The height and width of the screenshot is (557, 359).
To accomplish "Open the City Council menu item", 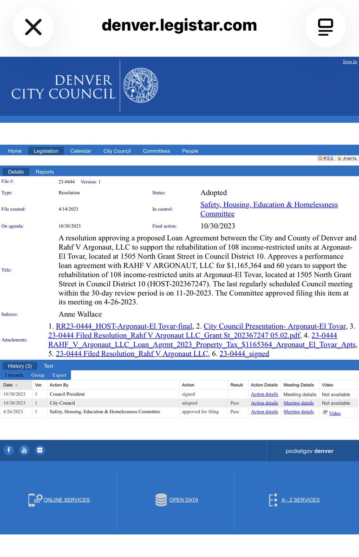I will pos(117,151).
